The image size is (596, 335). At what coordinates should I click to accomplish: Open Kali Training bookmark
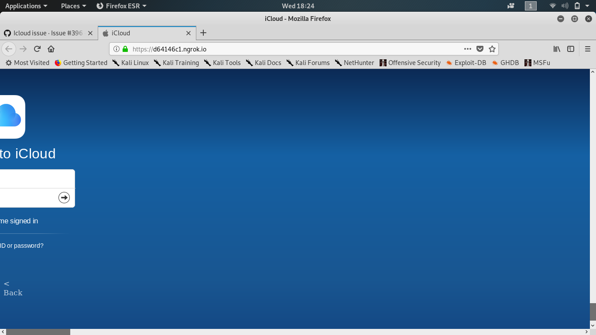[x=176, y=63]
